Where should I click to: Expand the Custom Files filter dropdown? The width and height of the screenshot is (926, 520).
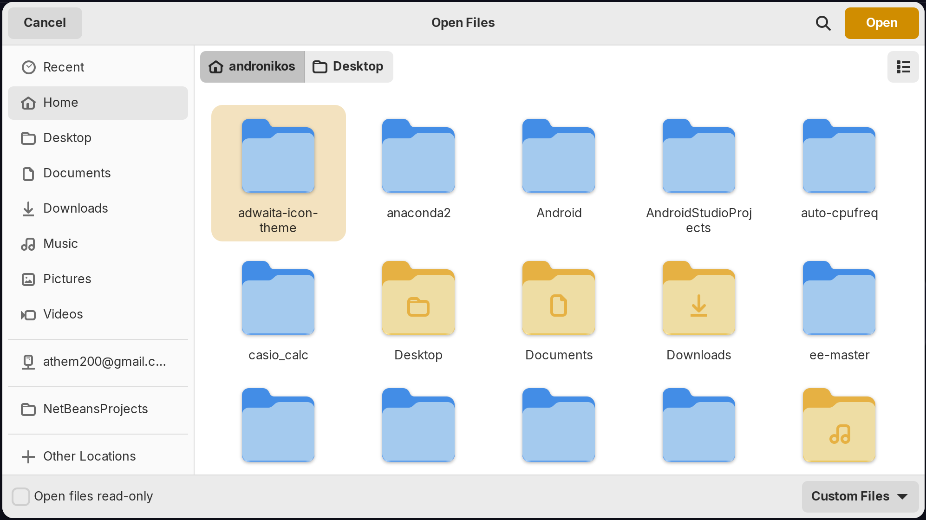tap(860, 496)
